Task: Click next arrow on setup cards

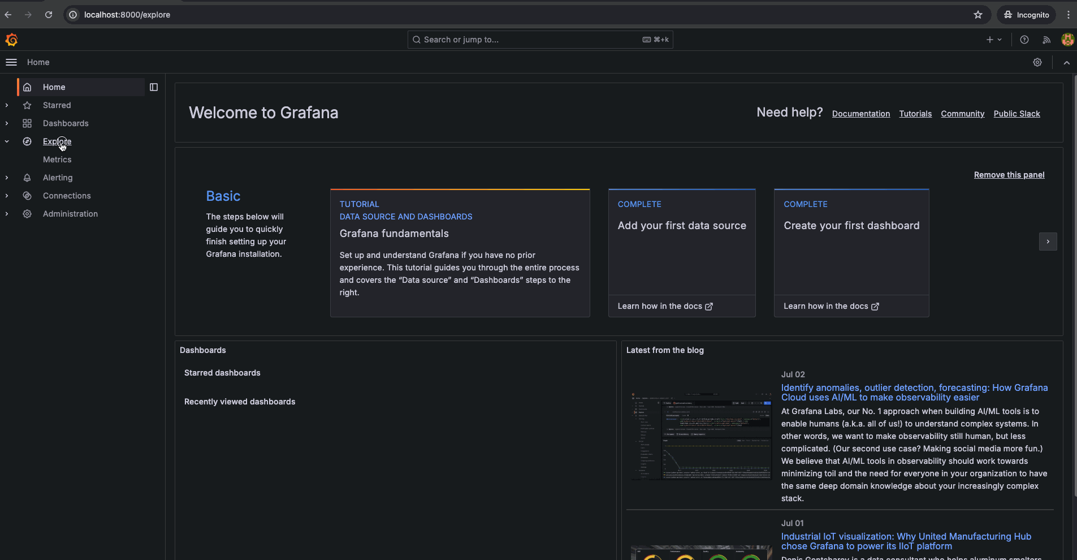Action: coord(1048,242)
